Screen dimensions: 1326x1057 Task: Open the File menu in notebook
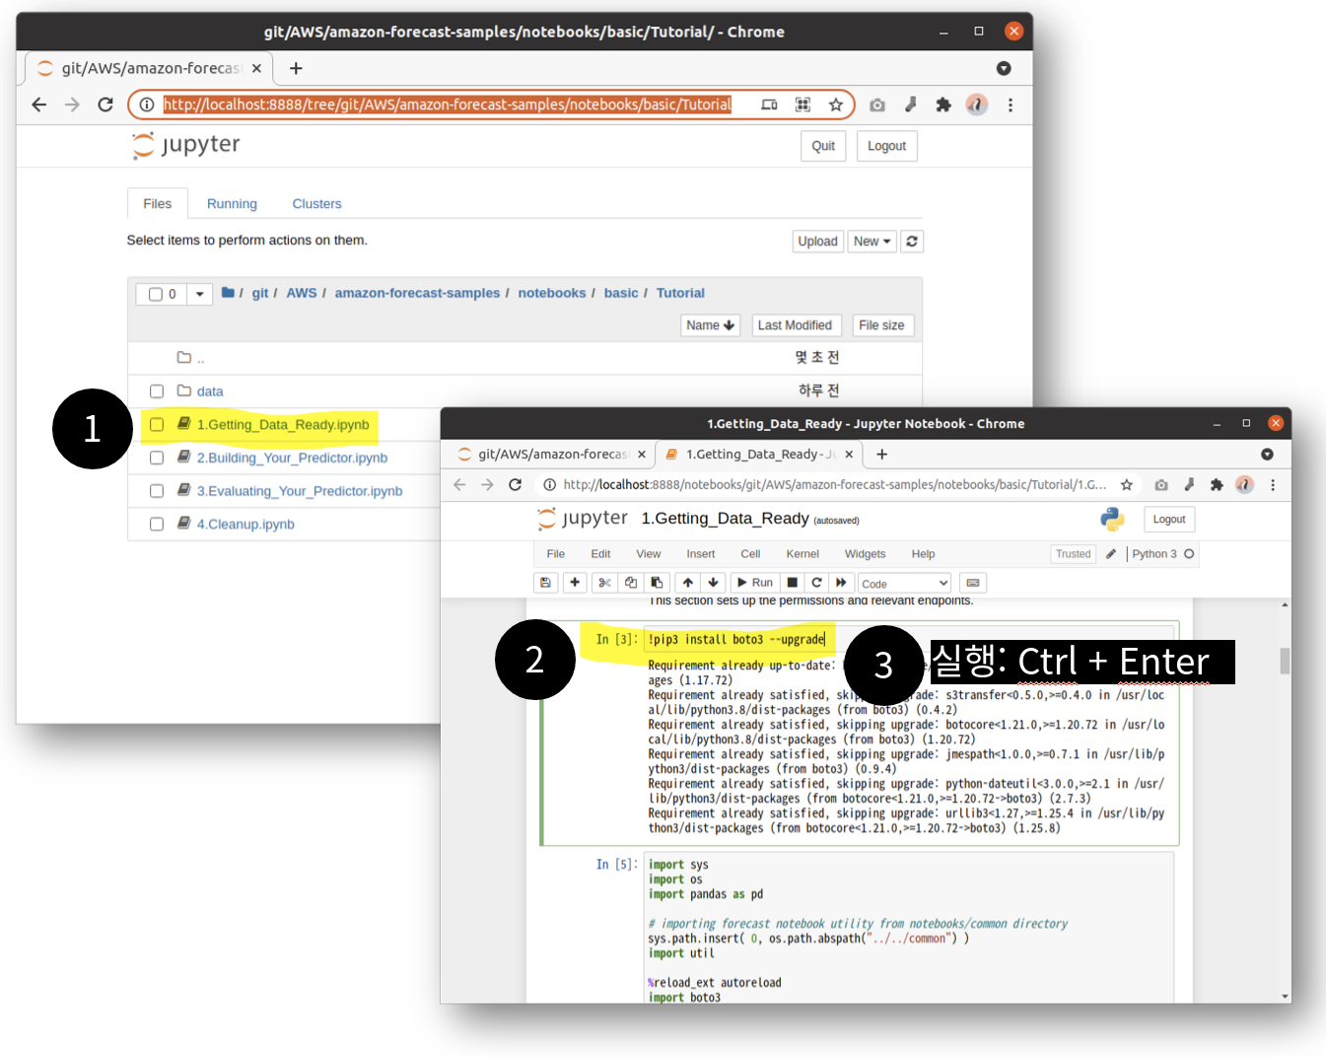click(556, 554)
